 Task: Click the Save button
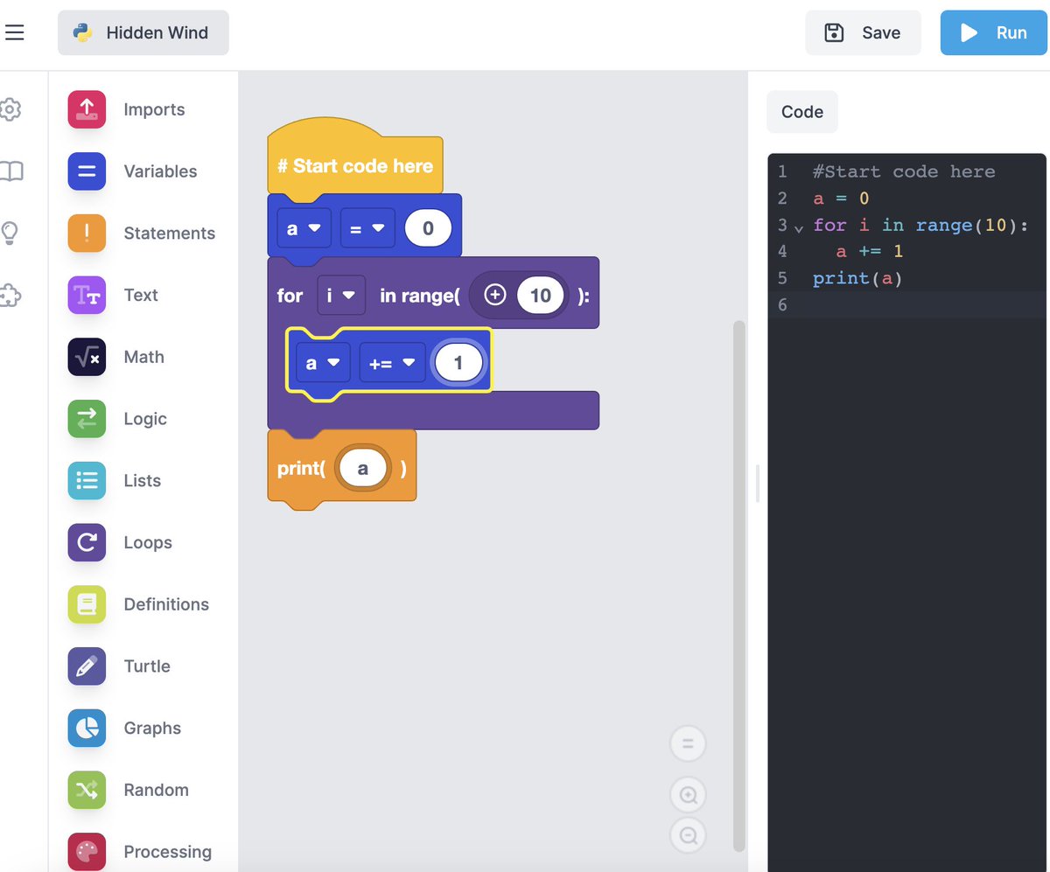863,32
